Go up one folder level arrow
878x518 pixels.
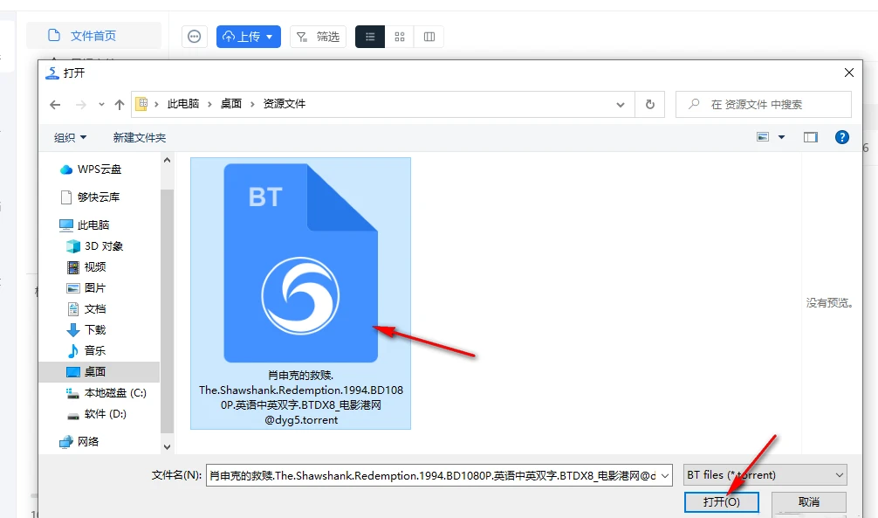click(x=120, y=105)
